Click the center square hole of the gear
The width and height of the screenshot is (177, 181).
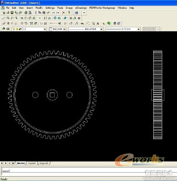pos(52,95)
